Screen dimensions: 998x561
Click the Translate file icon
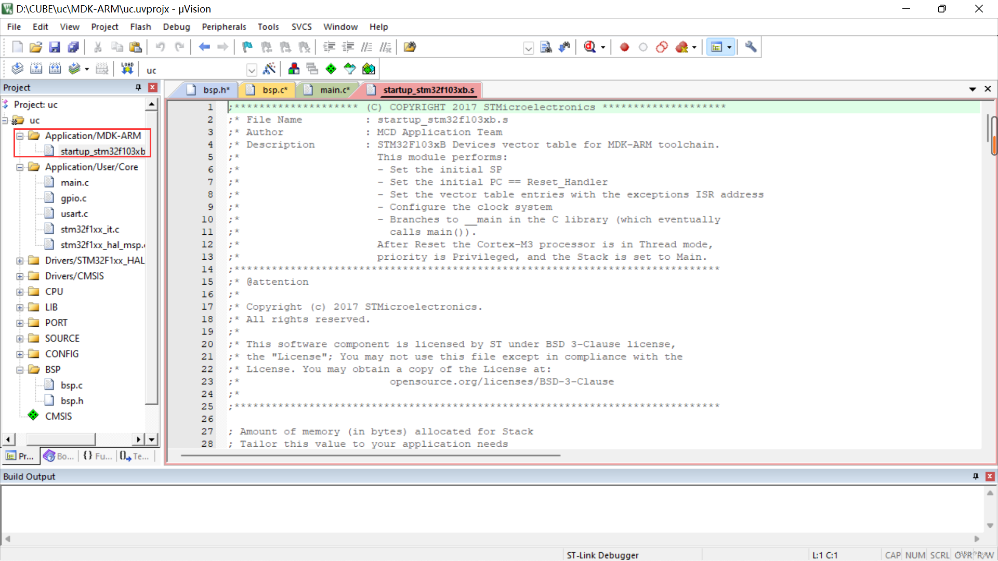pos(17,69)
